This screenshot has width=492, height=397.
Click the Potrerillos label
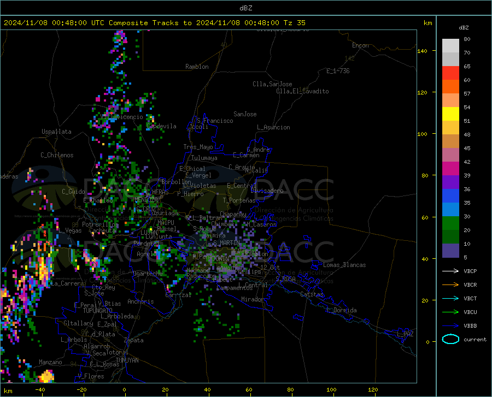(x=100, y=224)
